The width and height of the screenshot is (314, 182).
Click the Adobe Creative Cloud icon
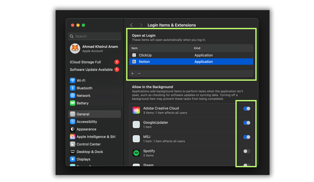click(136, 110)
